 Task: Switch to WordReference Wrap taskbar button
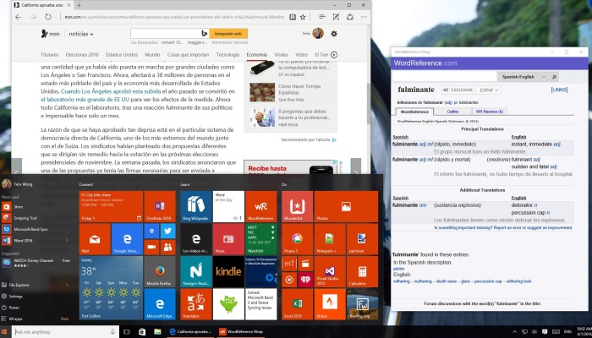coord(242,331)
